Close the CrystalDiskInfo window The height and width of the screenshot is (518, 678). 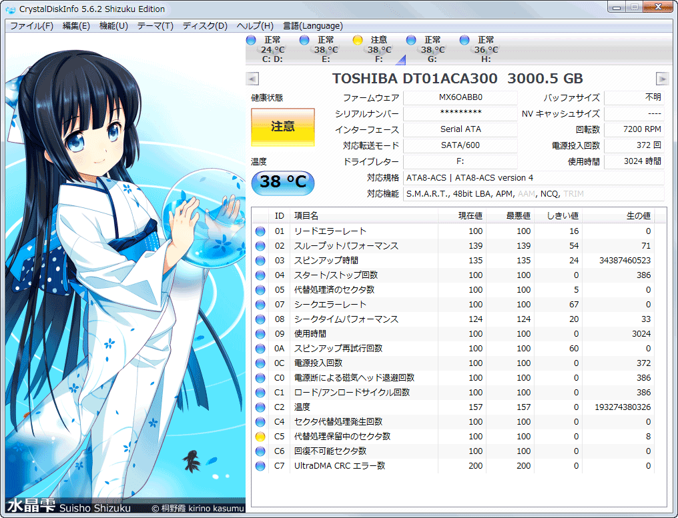(658, 7)
